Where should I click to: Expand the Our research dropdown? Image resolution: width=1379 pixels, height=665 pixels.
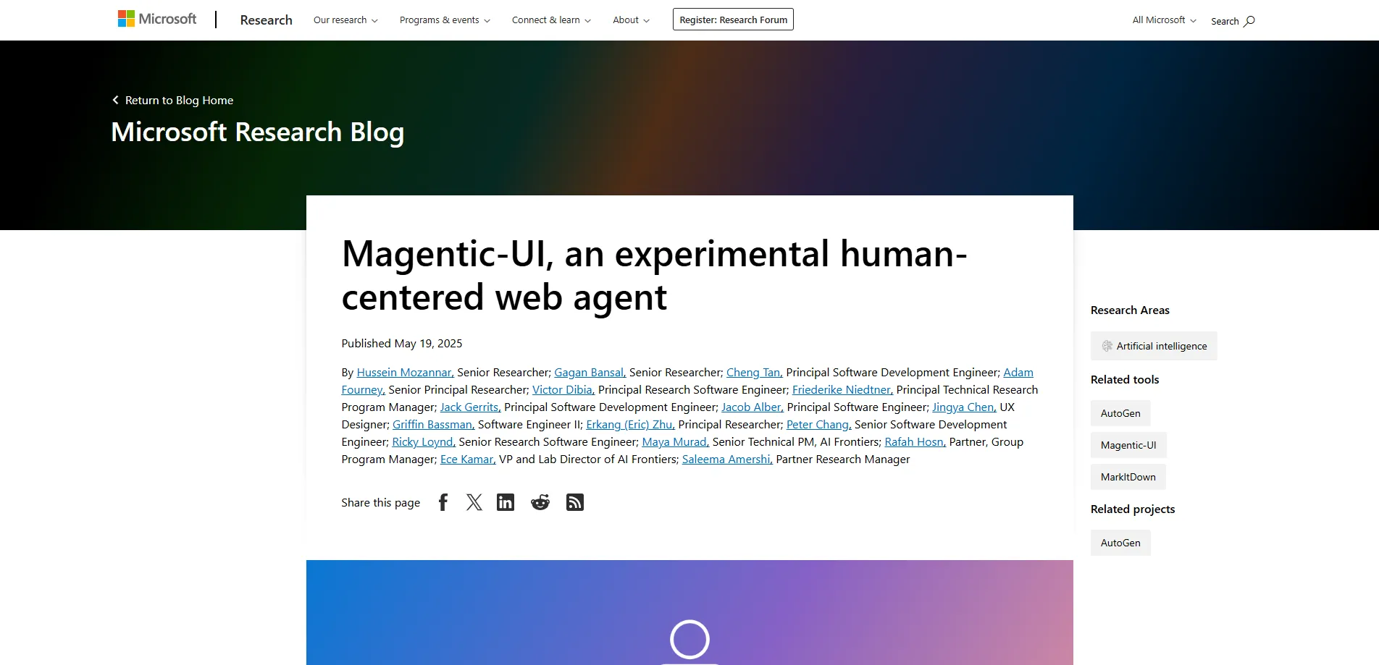click(345, 20)
